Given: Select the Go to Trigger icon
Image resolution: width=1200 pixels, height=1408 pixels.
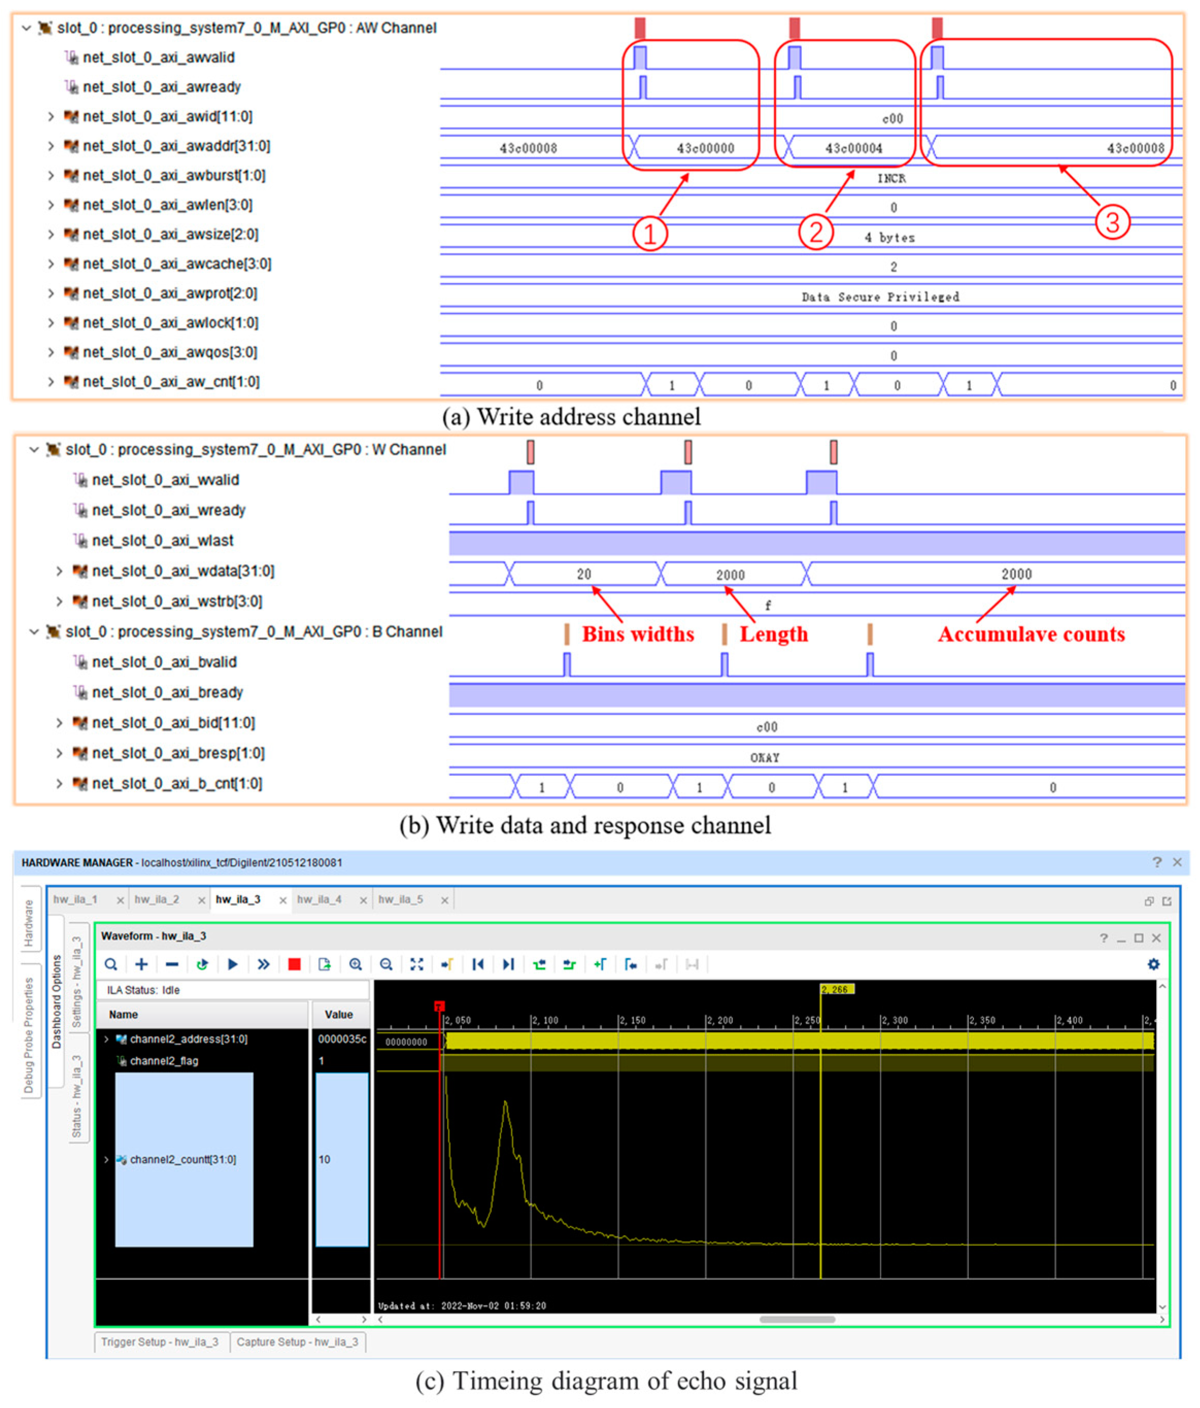Looking at the screenshot, I should (447, 963).
